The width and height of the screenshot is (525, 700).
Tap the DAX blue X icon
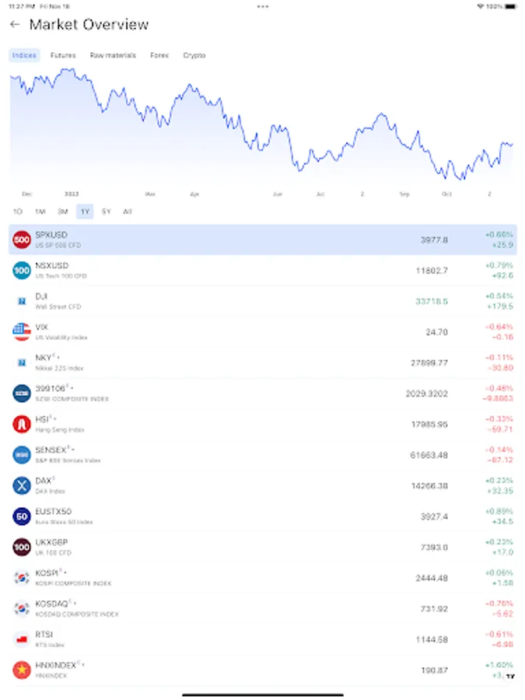(22, 485)
